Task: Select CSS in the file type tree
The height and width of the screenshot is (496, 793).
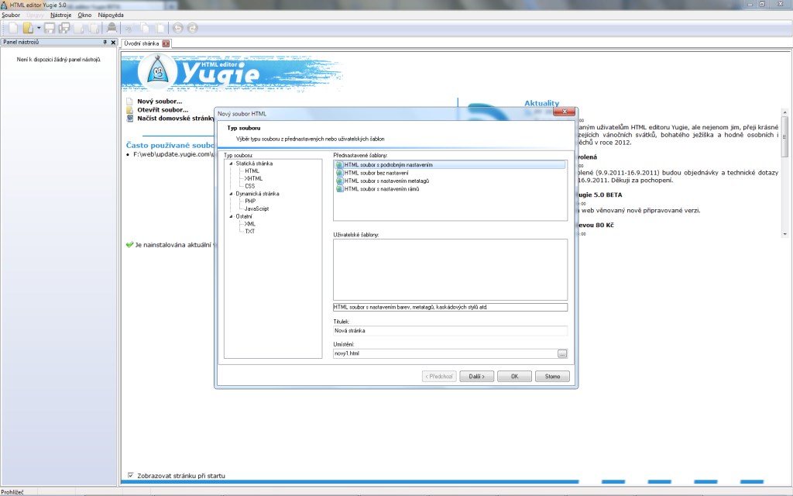Action: 250,186
